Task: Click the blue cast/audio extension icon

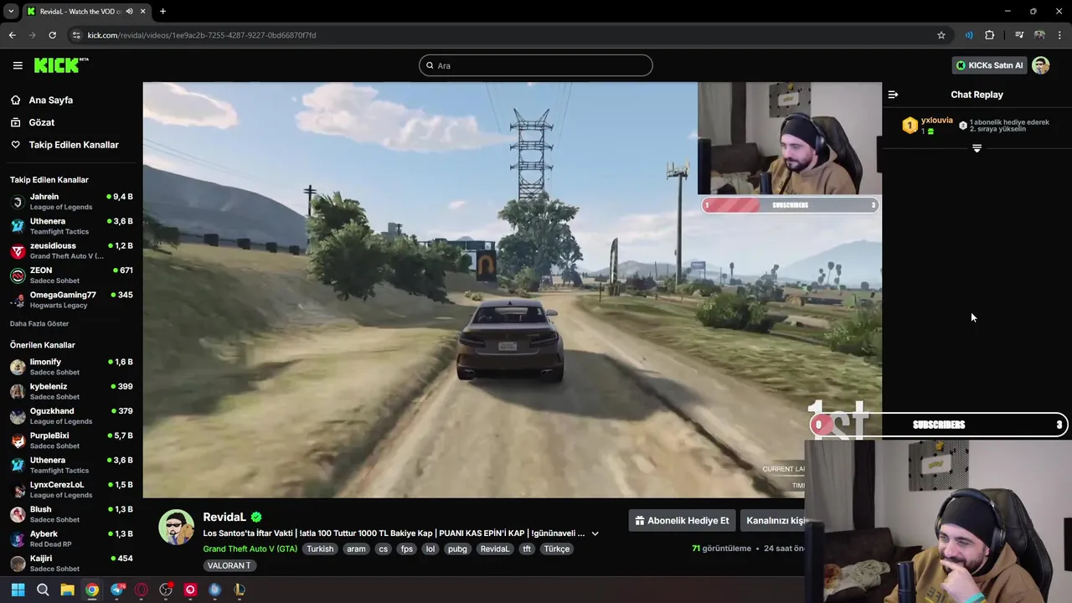Action: (x=969, y=35)
